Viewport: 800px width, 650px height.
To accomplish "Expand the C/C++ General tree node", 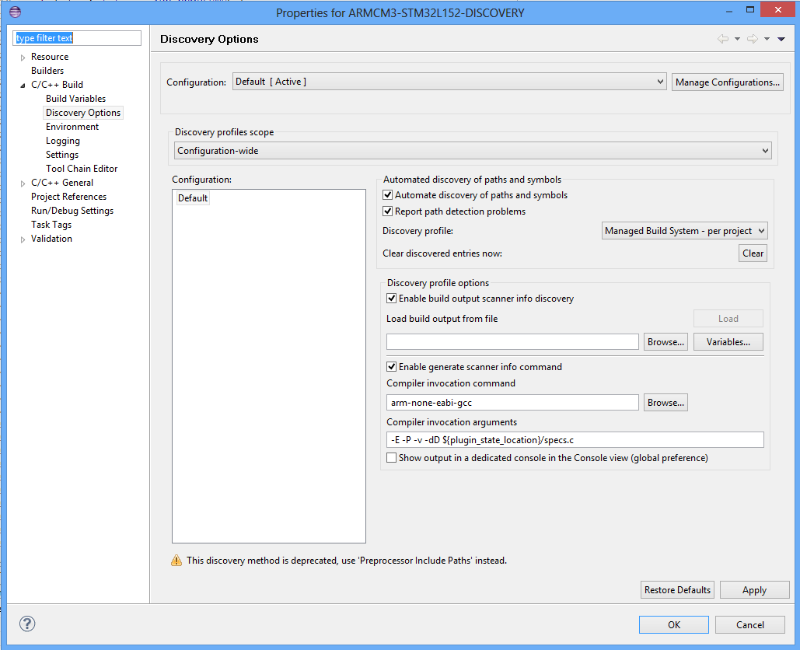I will point(23,183).
